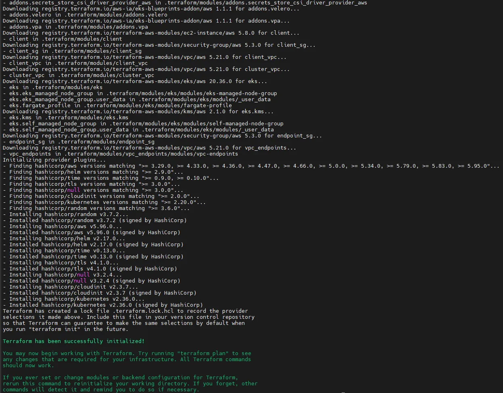Click the '- addons.velero in .terraform/modules/addons.velero' line
The image size is (503, 393).
pos(85,15)
